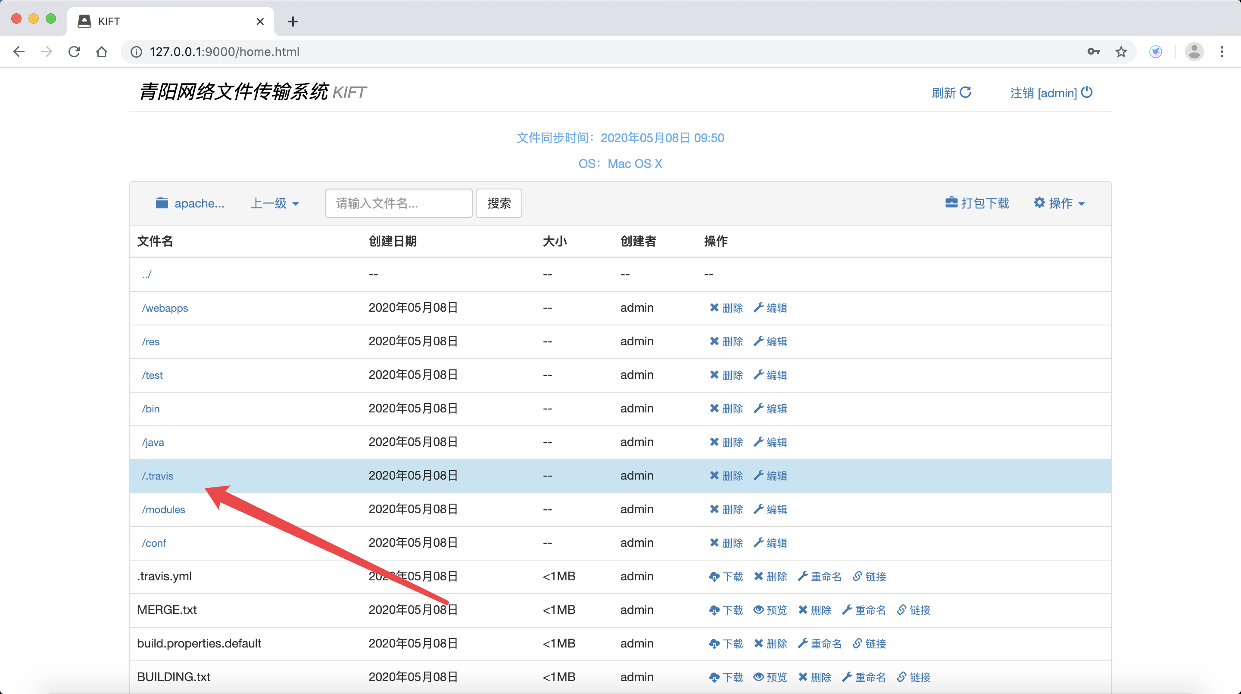Expand the 上一级 parent folder dropdown
The image size is (1241, 694).
pos(274,203)
